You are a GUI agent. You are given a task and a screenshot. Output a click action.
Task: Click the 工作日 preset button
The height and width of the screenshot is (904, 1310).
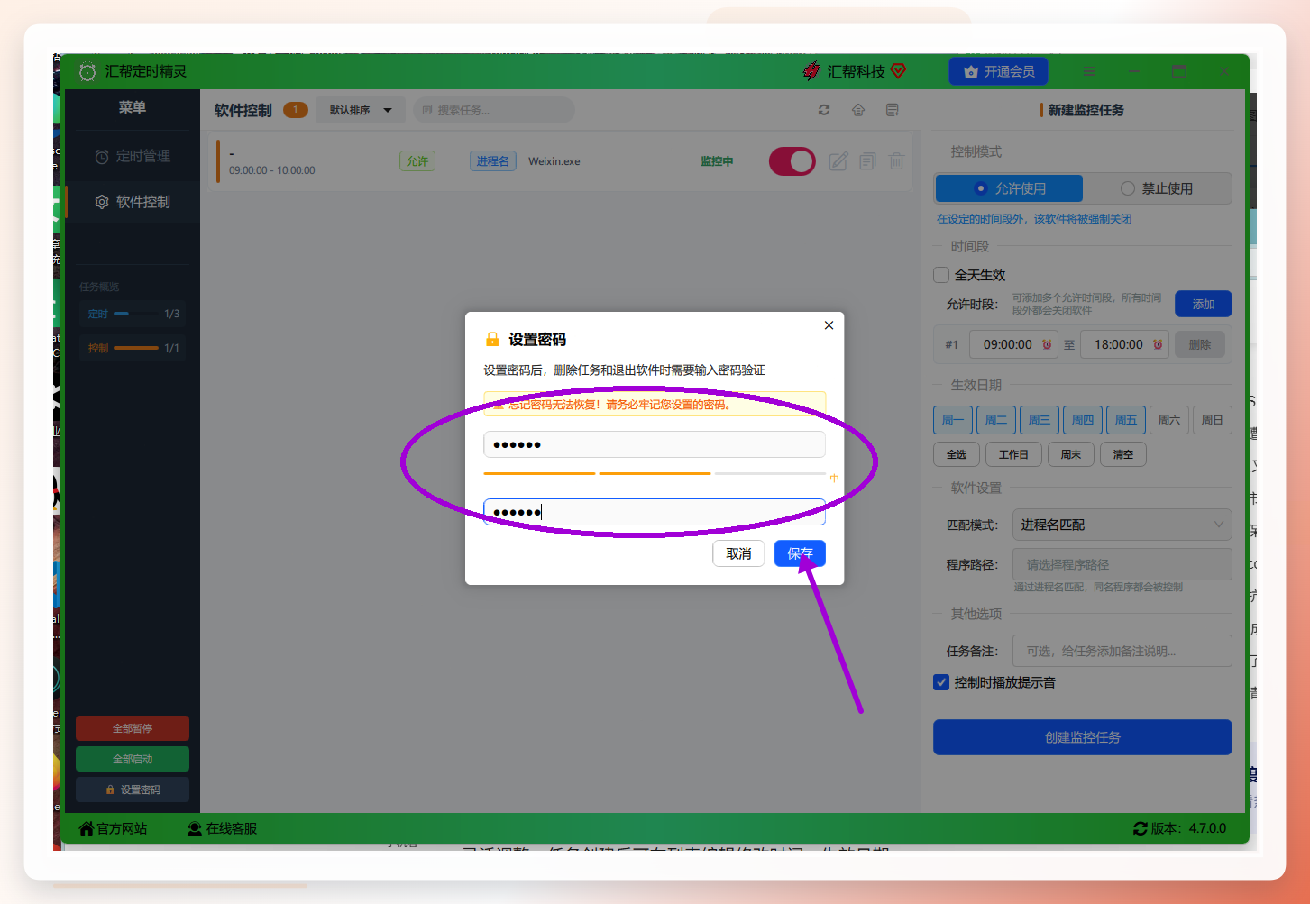point(1013,454)
